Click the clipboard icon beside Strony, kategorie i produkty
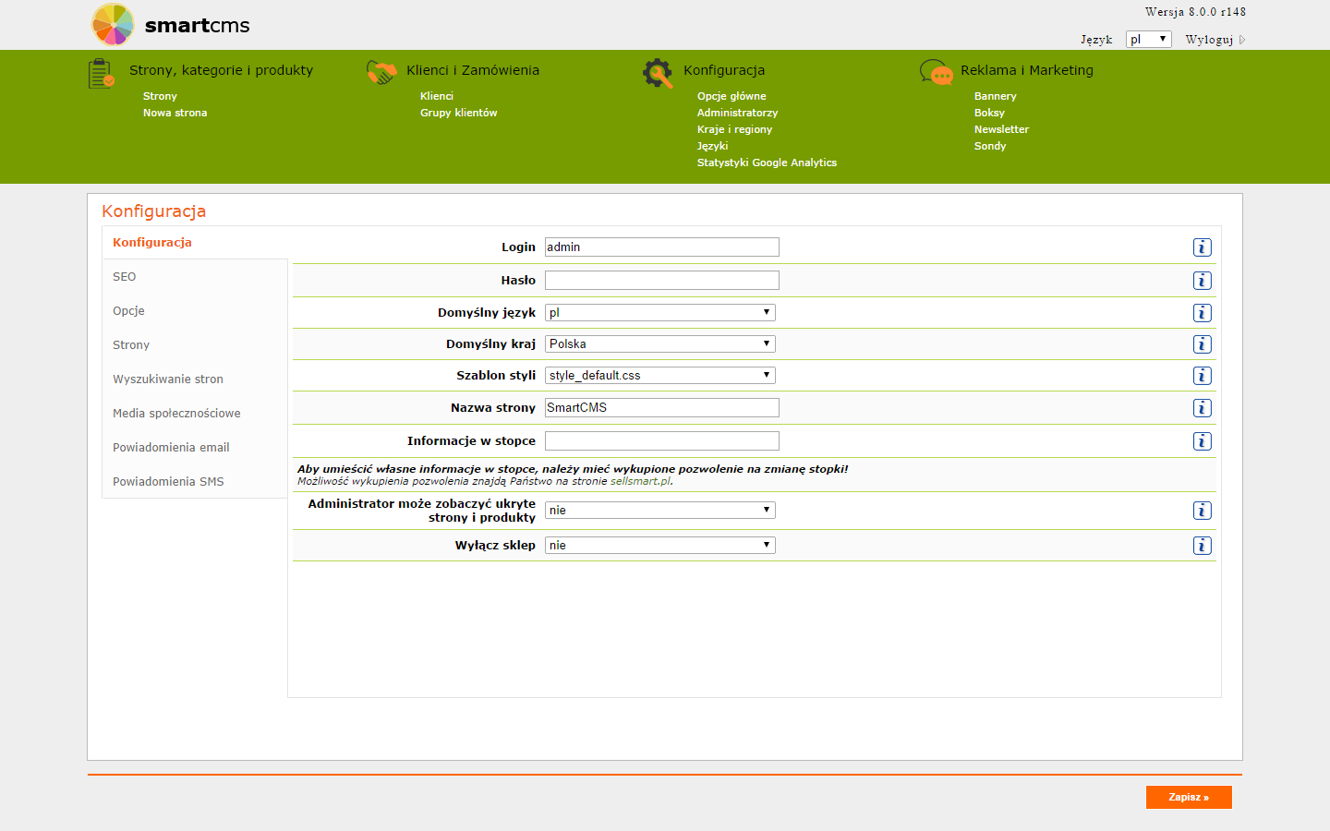 tap(102, 74)
